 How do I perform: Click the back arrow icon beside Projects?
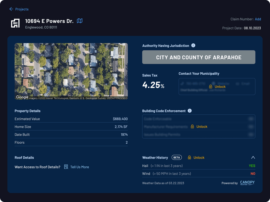[x=11, y=9]
